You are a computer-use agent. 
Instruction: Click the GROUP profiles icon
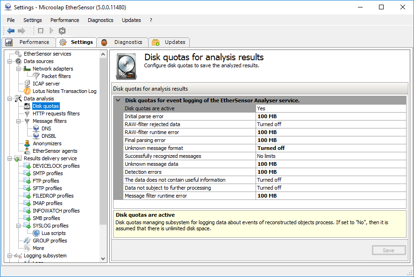[27, 241]
